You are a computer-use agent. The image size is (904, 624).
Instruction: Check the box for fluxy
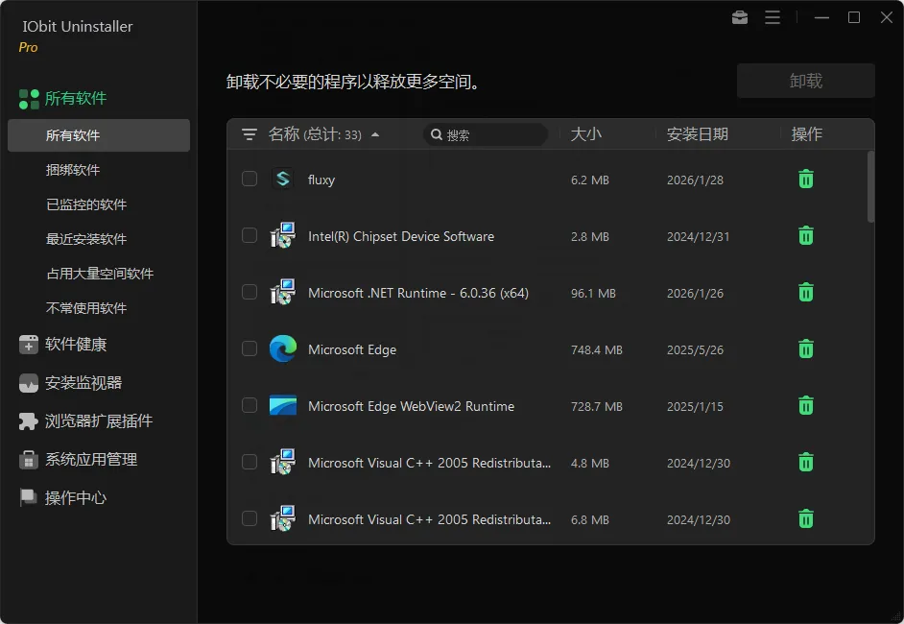tap(250, 179)
